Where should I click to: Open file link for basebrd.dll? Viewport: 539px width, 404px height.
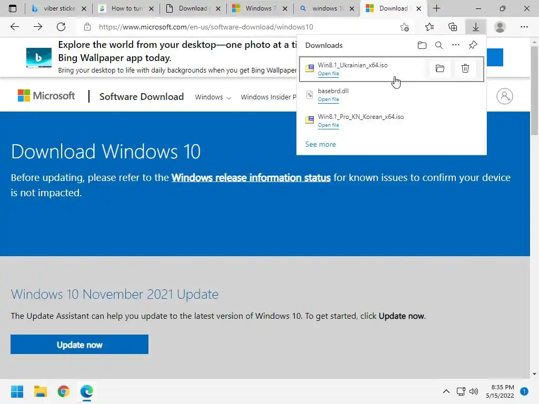(328, 99)
